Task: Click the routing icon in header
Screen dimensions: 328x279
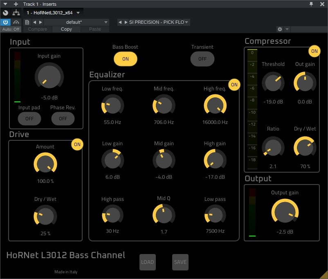Action: tap(16, 13)
